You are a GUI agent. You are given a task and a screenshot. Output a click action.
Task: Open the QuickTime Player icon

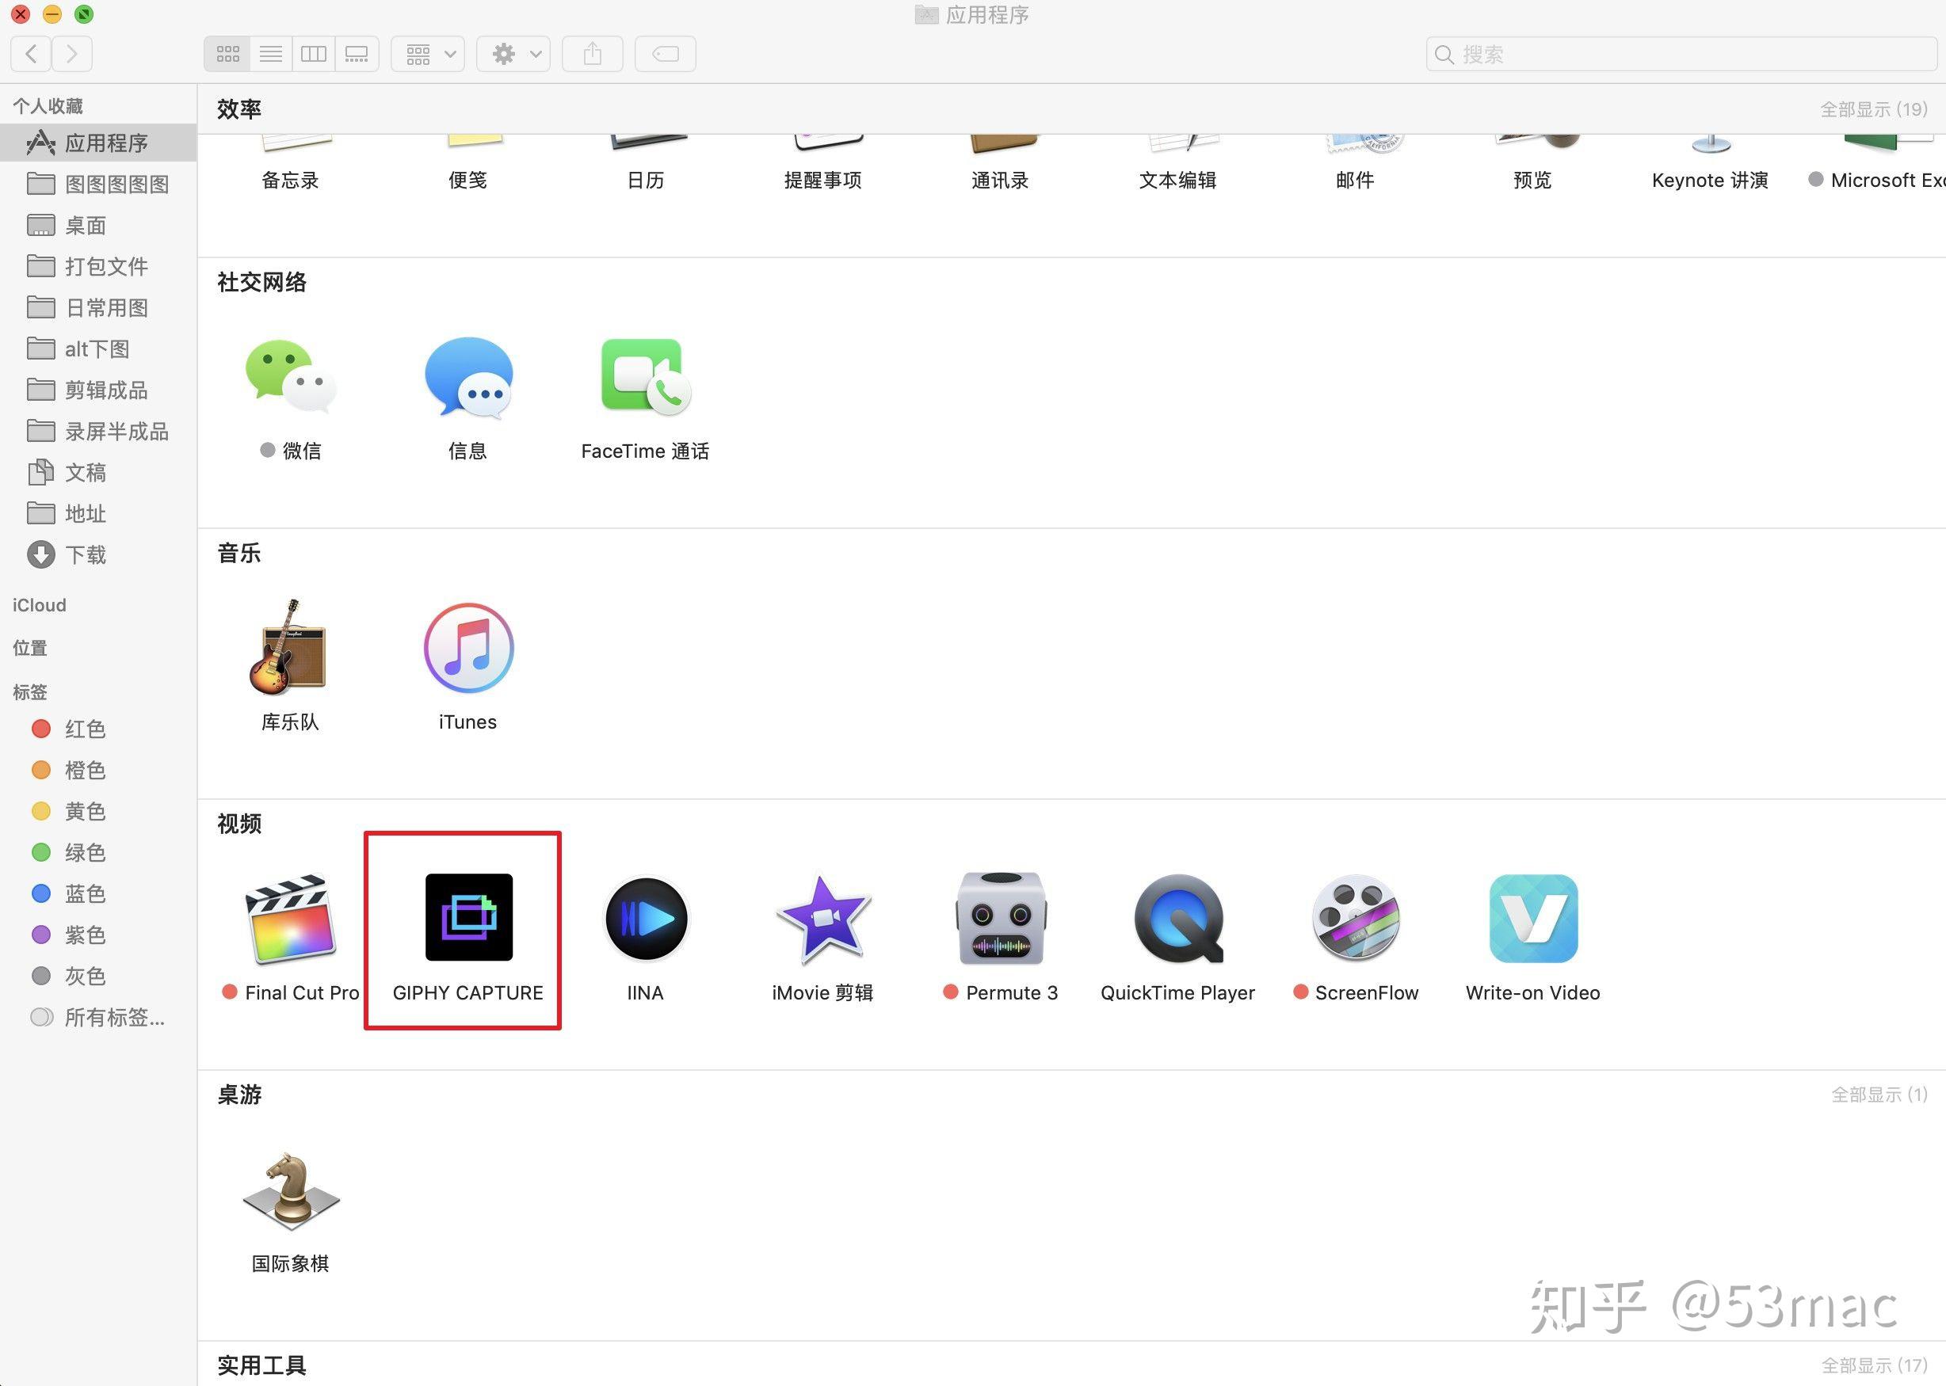click(x=1177, y=920)
